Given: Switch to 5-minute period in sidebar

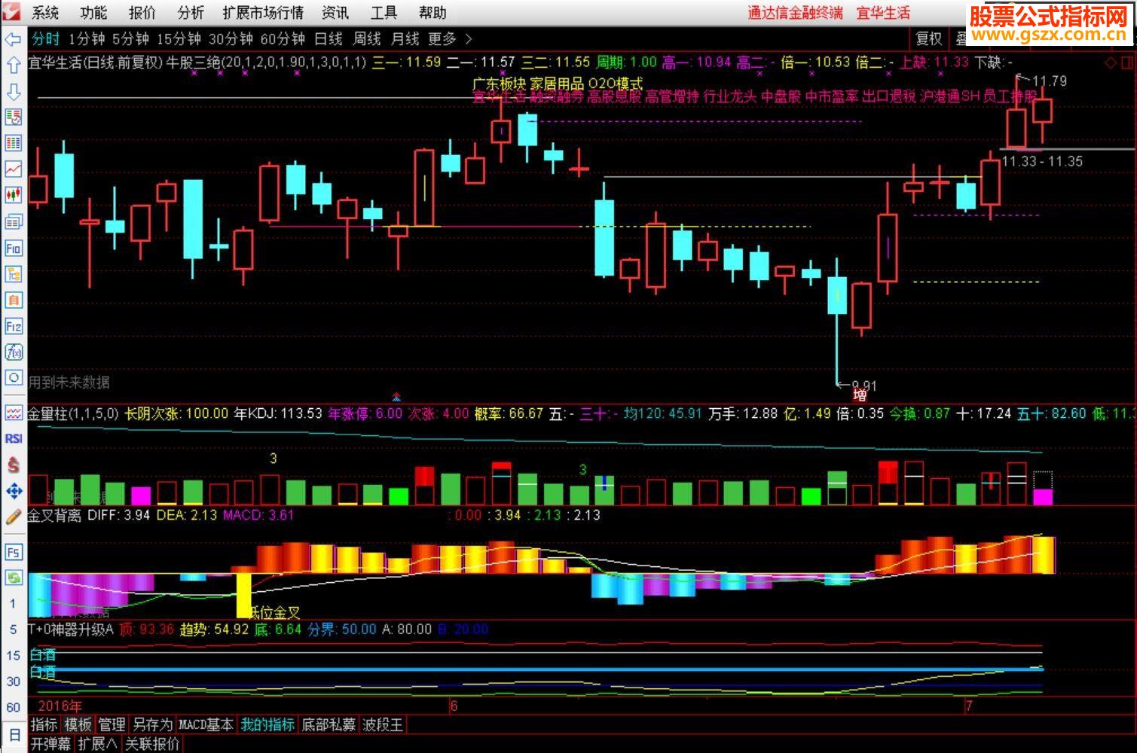Looking at the screenshot, I should click(13, 629).
